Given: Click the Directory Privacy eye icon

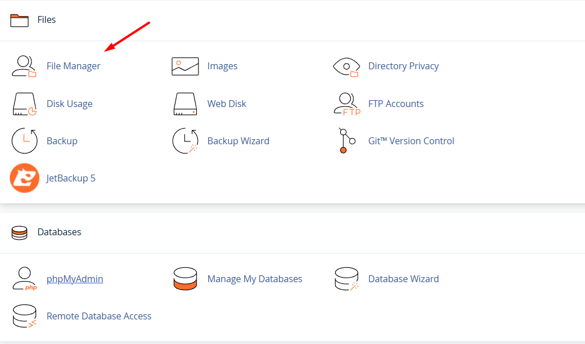Looking at the screenshot, I should 347,66.
